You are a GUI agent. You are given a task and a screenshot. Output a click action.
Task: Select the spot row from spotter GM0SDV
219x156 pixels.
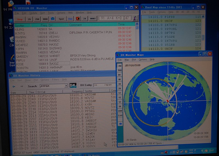(66, 56)
